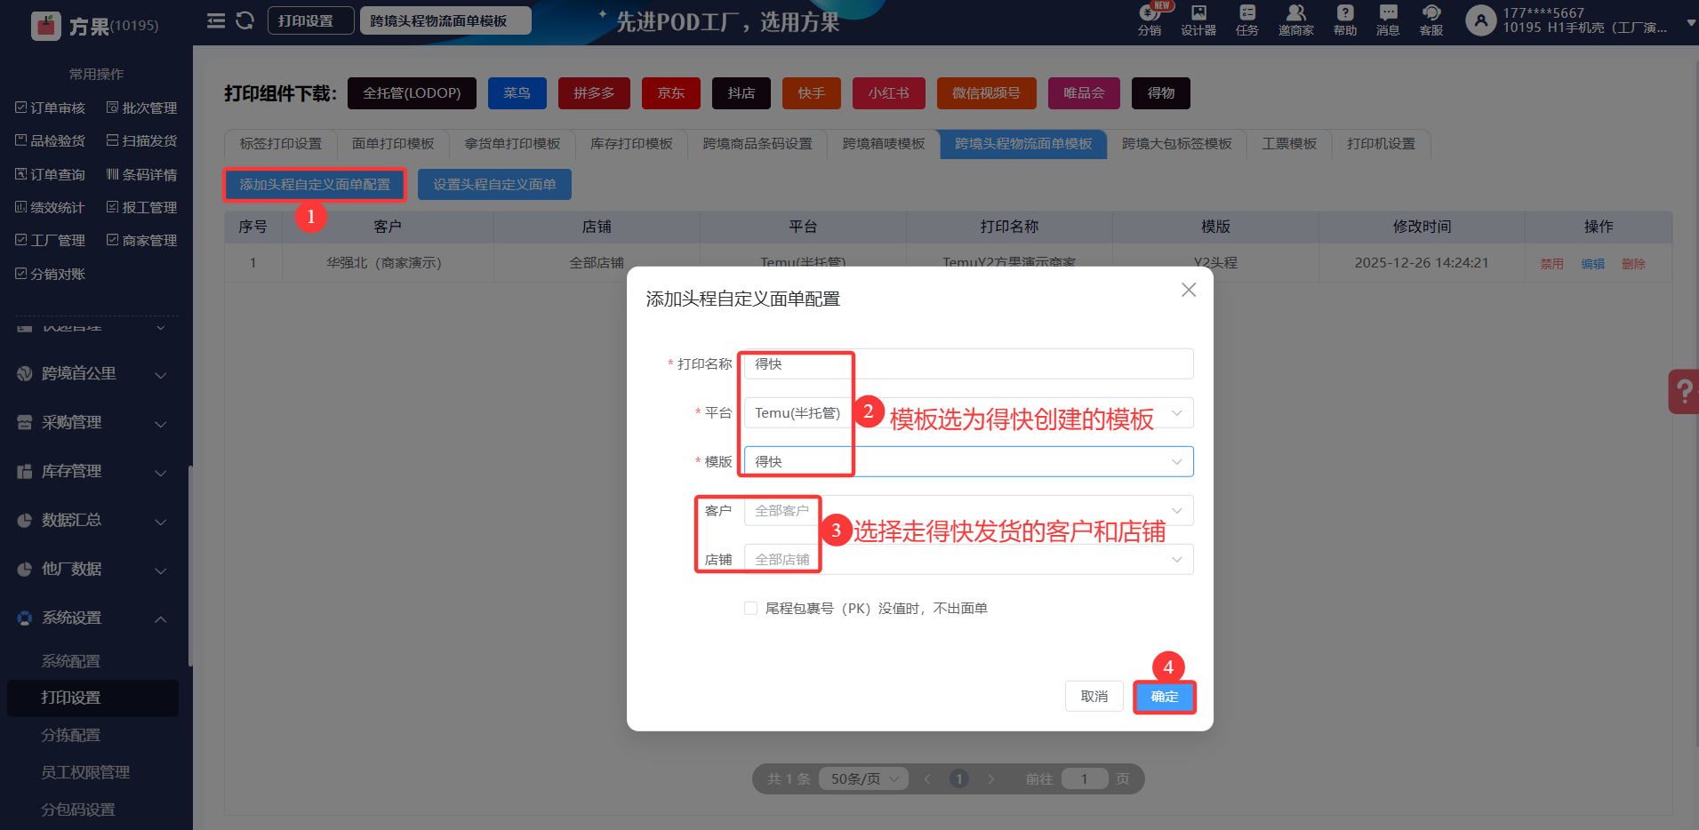Download the 拼多多 print component
Image resolution: width=1699 pixels, height=830 pixels.
(594, 93)
